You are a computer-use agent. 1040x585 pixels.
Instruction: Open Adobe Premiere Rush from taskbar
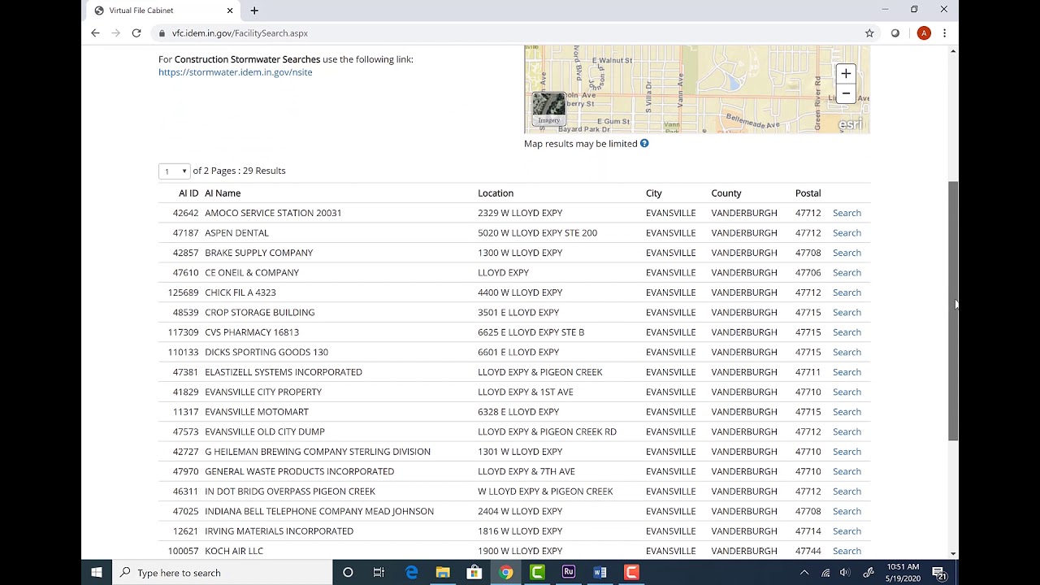coord(569,573)
